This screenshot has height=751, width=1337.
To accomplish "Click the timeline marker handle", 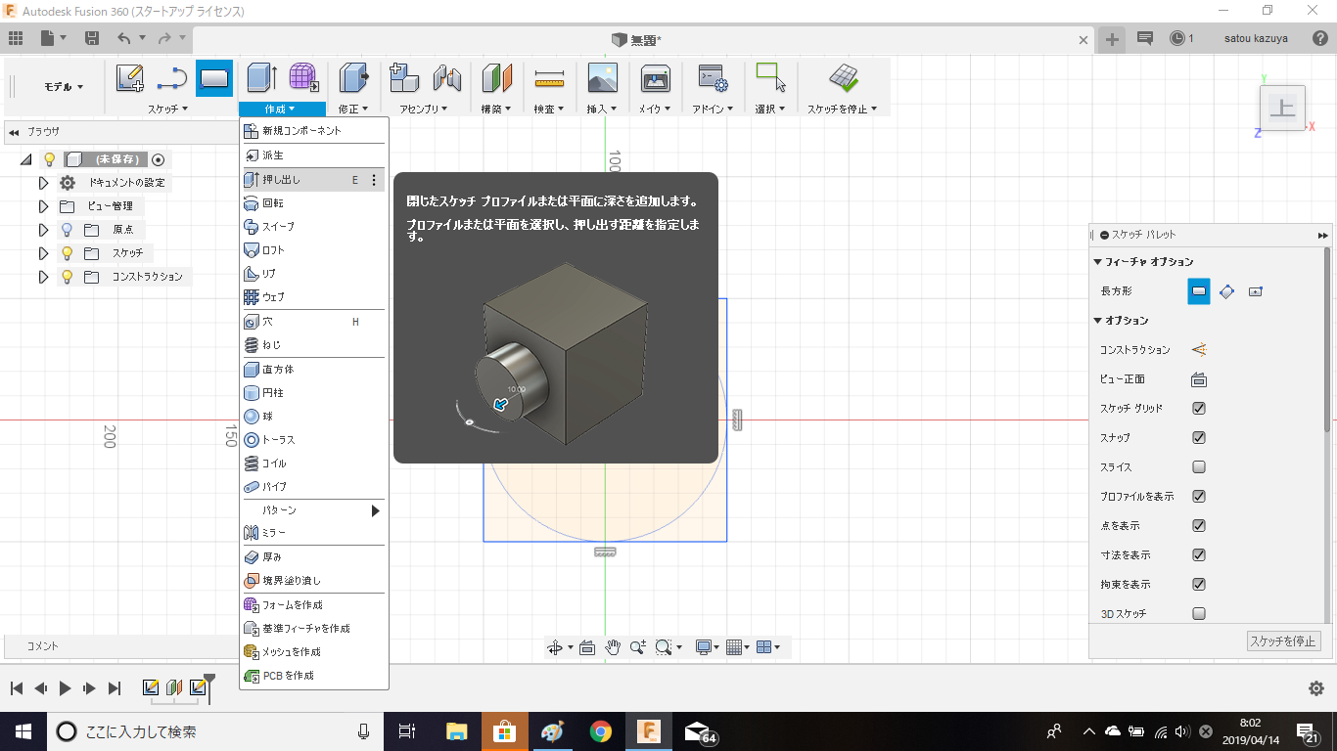I will click(x=208, y=679).
